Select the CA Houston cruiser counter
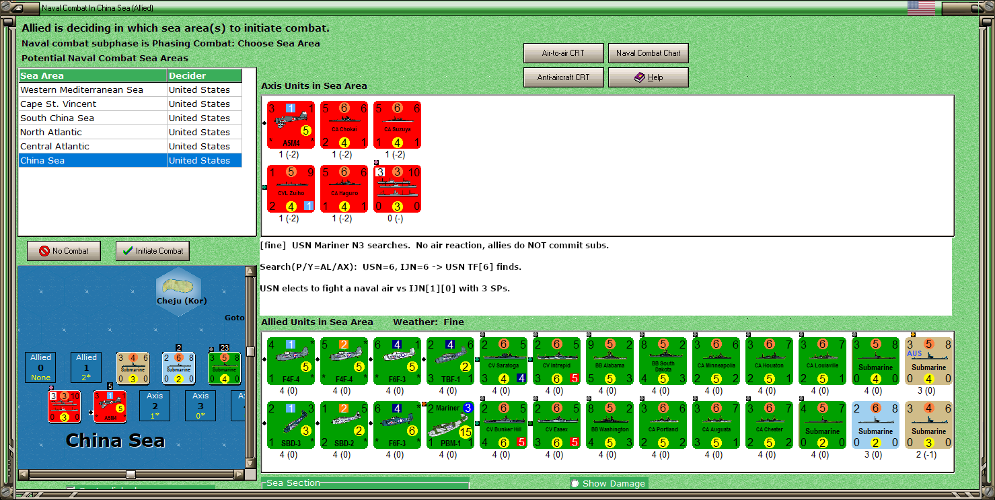This screenshot has height=500, width=995. click(769, 361)
